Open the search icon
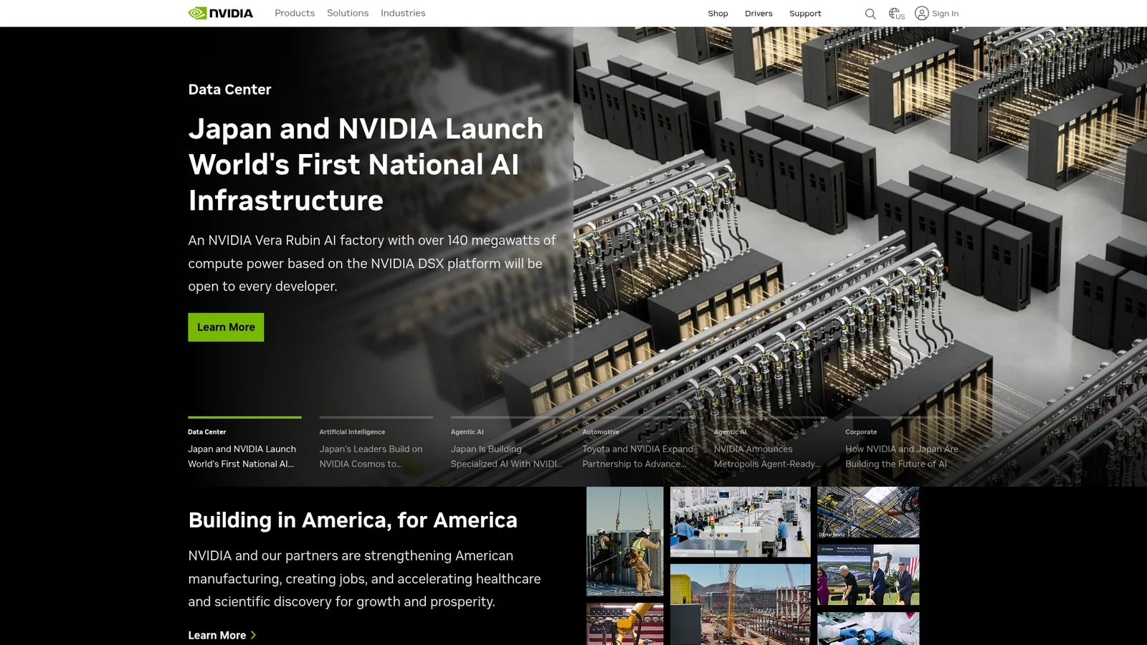Viewport: 1147px width, 645px height. [870, 14]
